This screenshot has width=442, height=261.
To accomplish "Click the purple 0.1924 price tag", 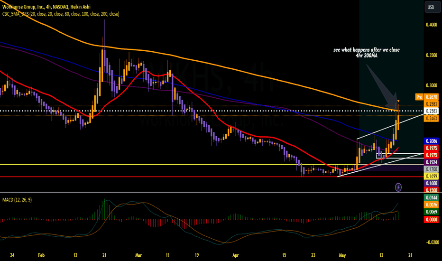I will pos(431,162).
